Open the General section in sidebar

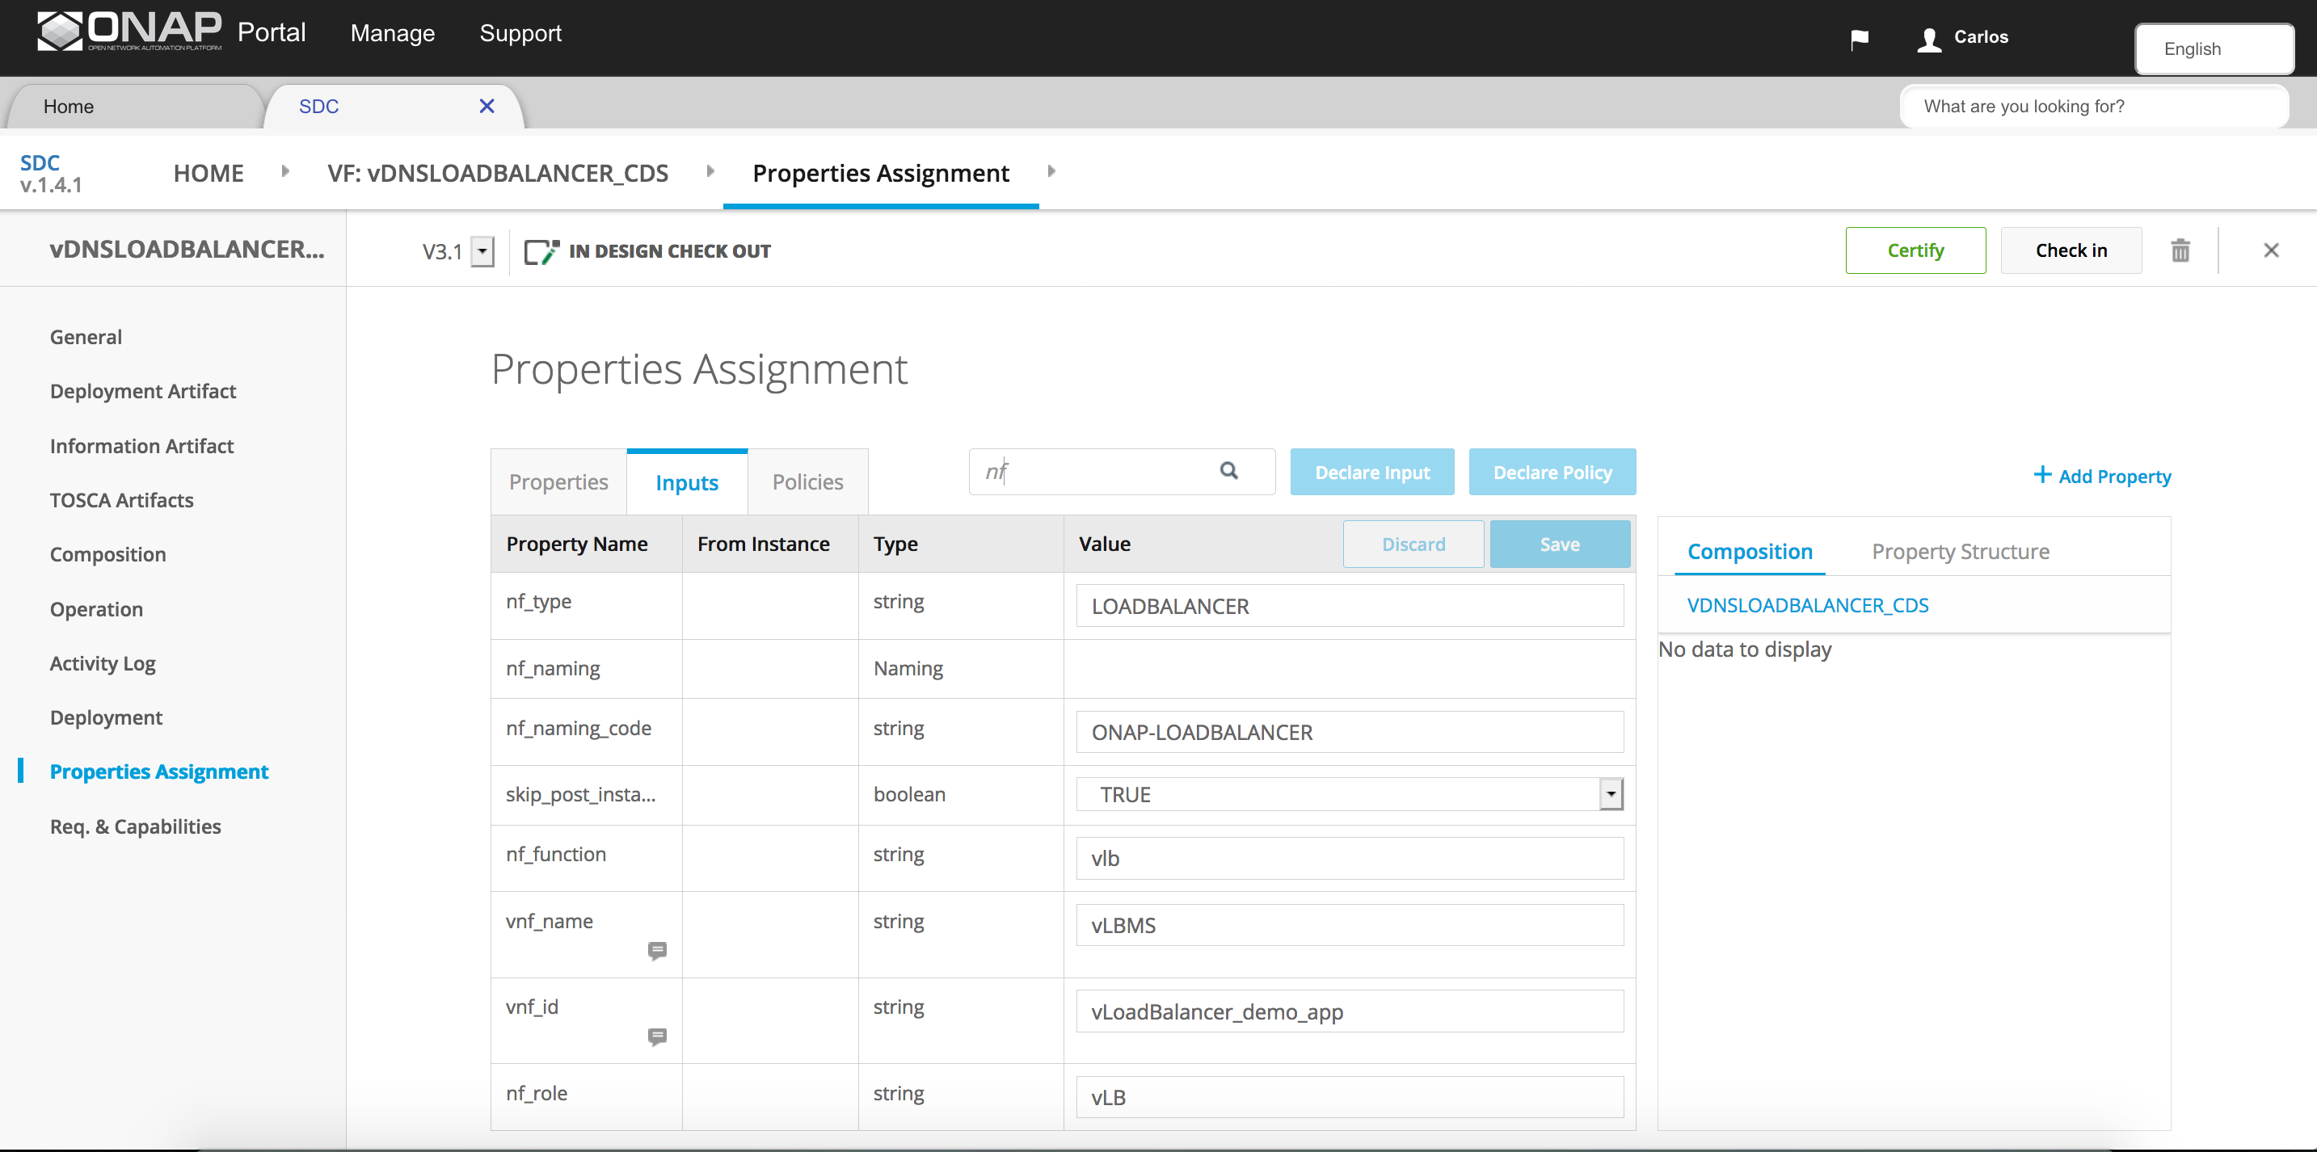point(86,337)
